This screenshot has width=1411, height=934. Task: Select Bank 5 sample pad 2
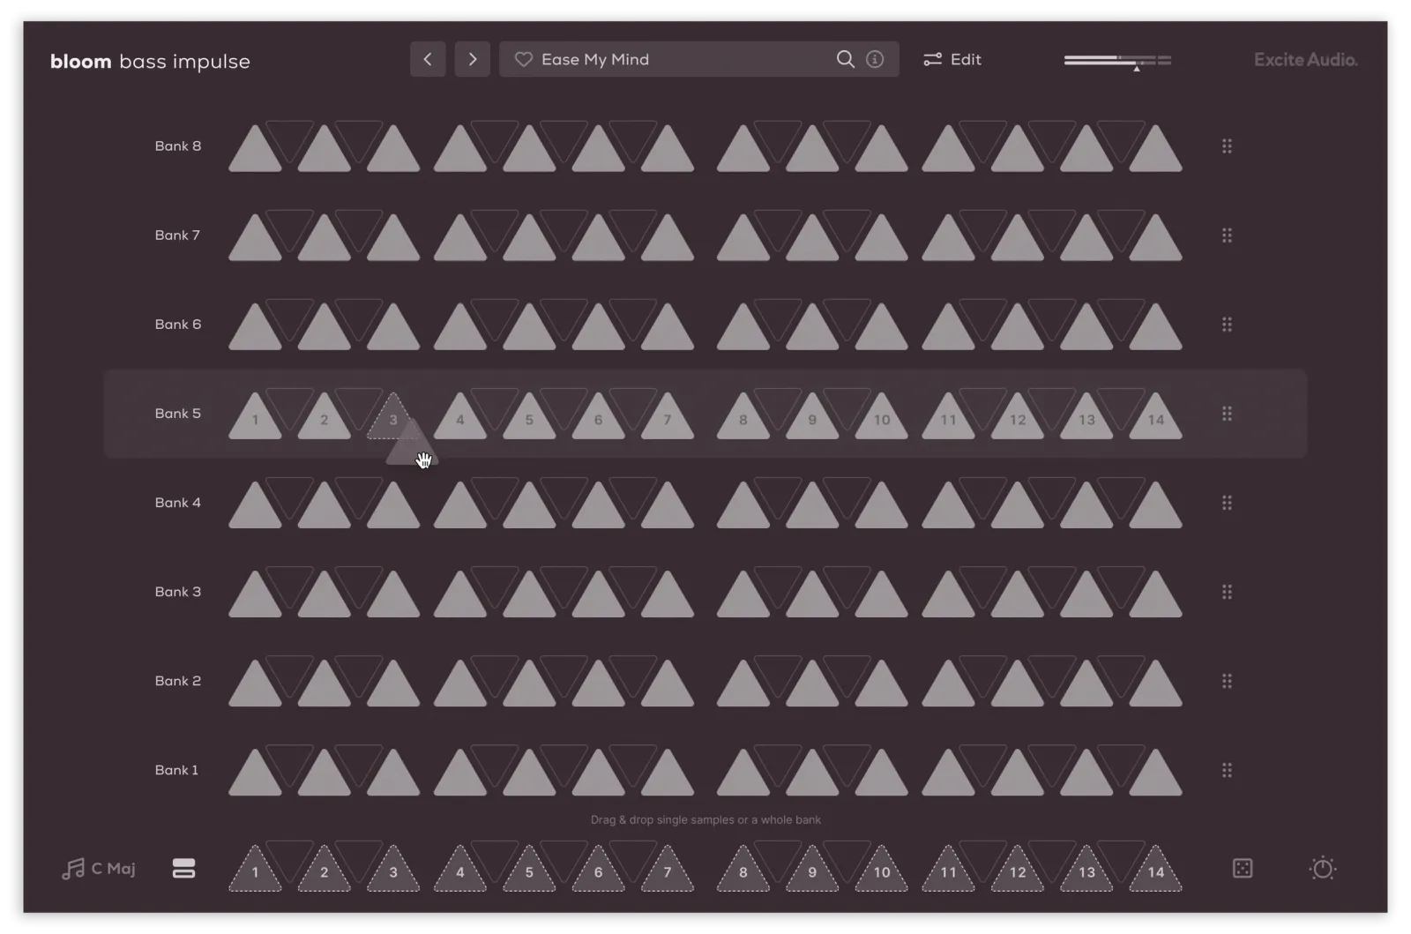324,418
